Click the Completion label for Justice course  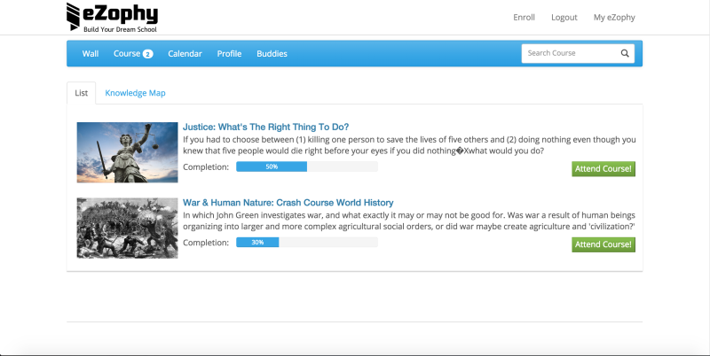point(206,167)
